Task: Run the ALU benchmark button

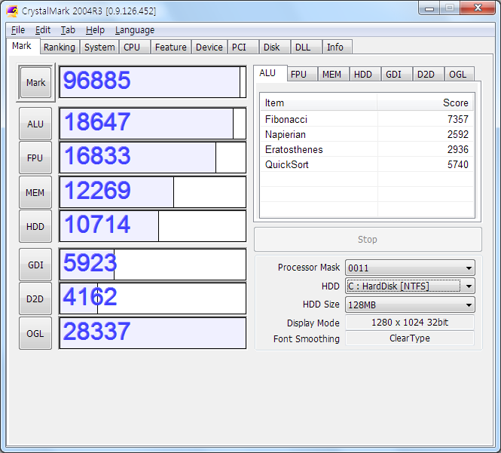Action: (x=35, y=124)
